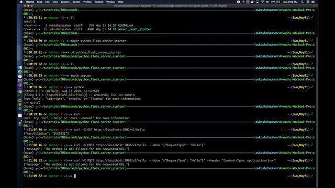The height and width of the screenshot is (188, 335).
Task: Click the Siri icon in menu bar
Action: coord(308,2)
